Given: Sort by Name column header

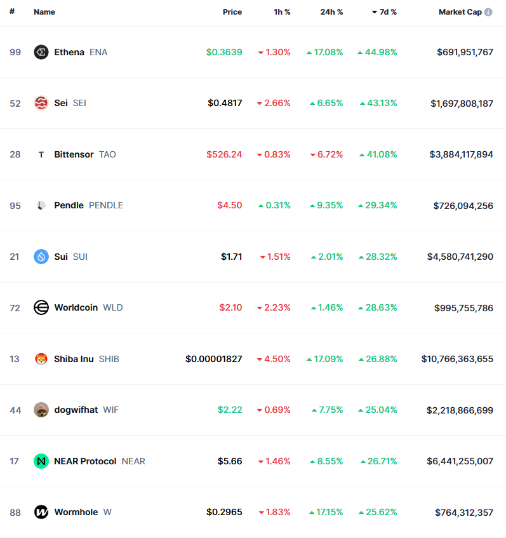Looking at the screenshot, I should [x=44, y=12].
